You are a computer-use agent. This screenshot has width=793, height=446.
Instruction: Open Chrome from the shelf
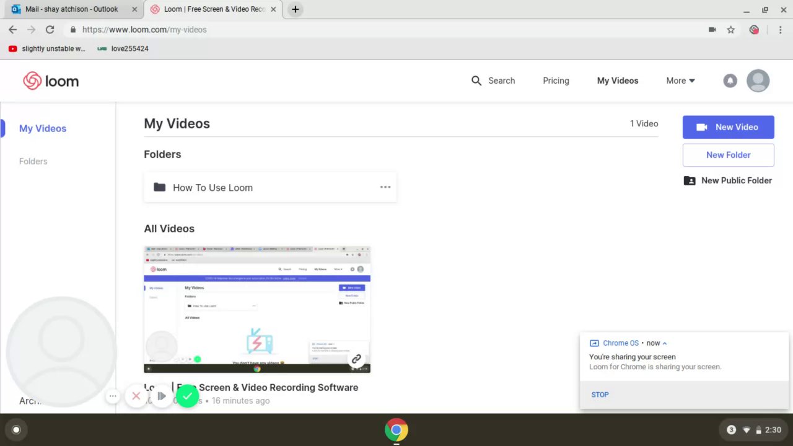(396, 429)
